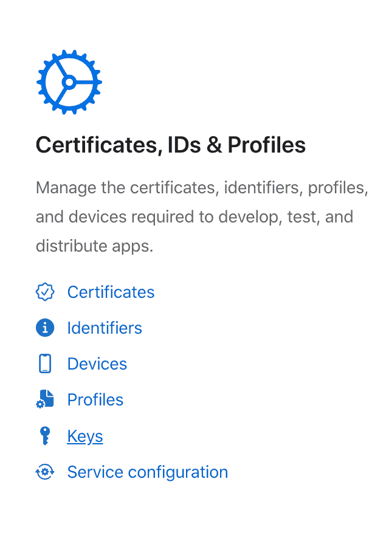This screenshot has height=541, width=389.
Task: Click the Identifiers info circle icon
Action: click(46, 328)
